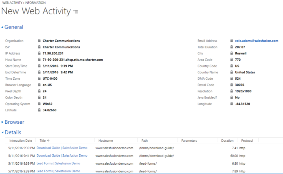283x174 pixels.
Task: Open the form selector menu icon beside title
Action: click(x=76, y=12)
